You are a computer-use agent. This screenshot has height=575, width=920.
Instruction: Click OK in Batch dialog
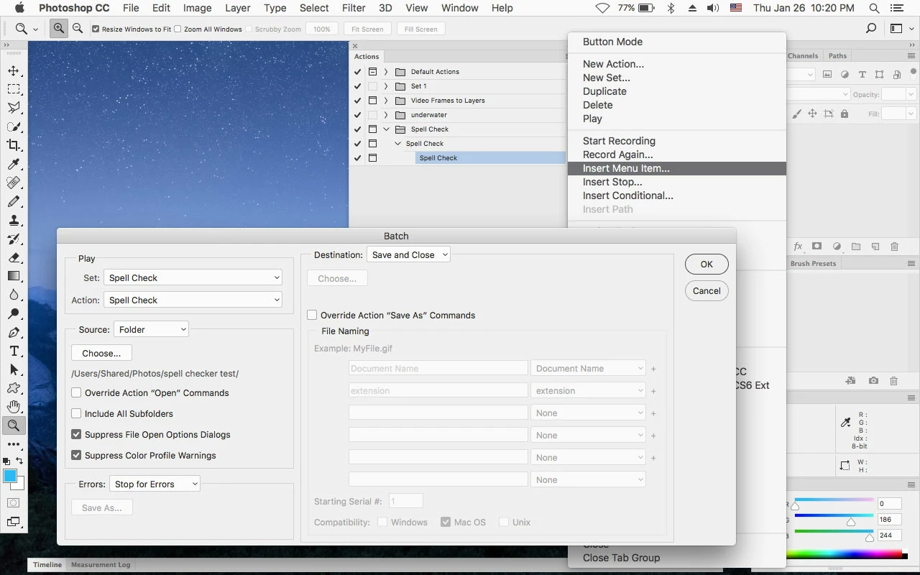[x=707, y=264]
